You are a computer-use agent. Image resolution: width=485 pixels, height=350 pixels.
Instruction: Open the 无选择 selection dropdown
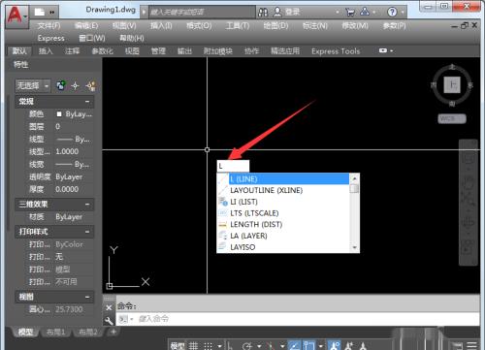pos(33,85)
